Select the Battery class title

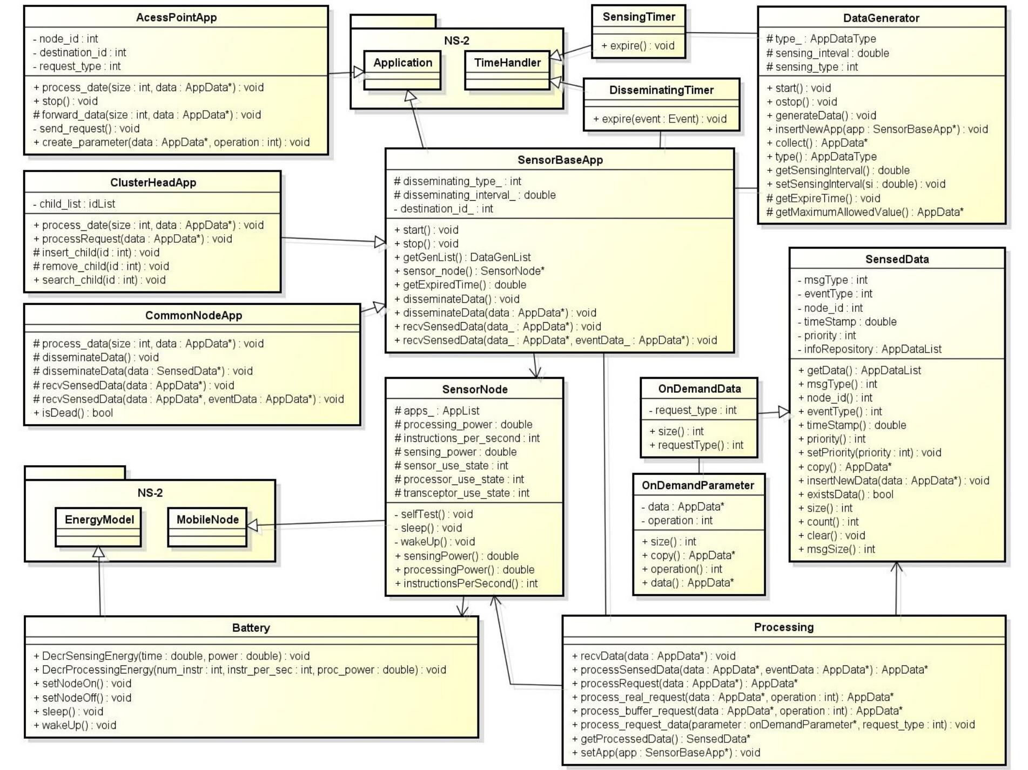pos(251,628)
